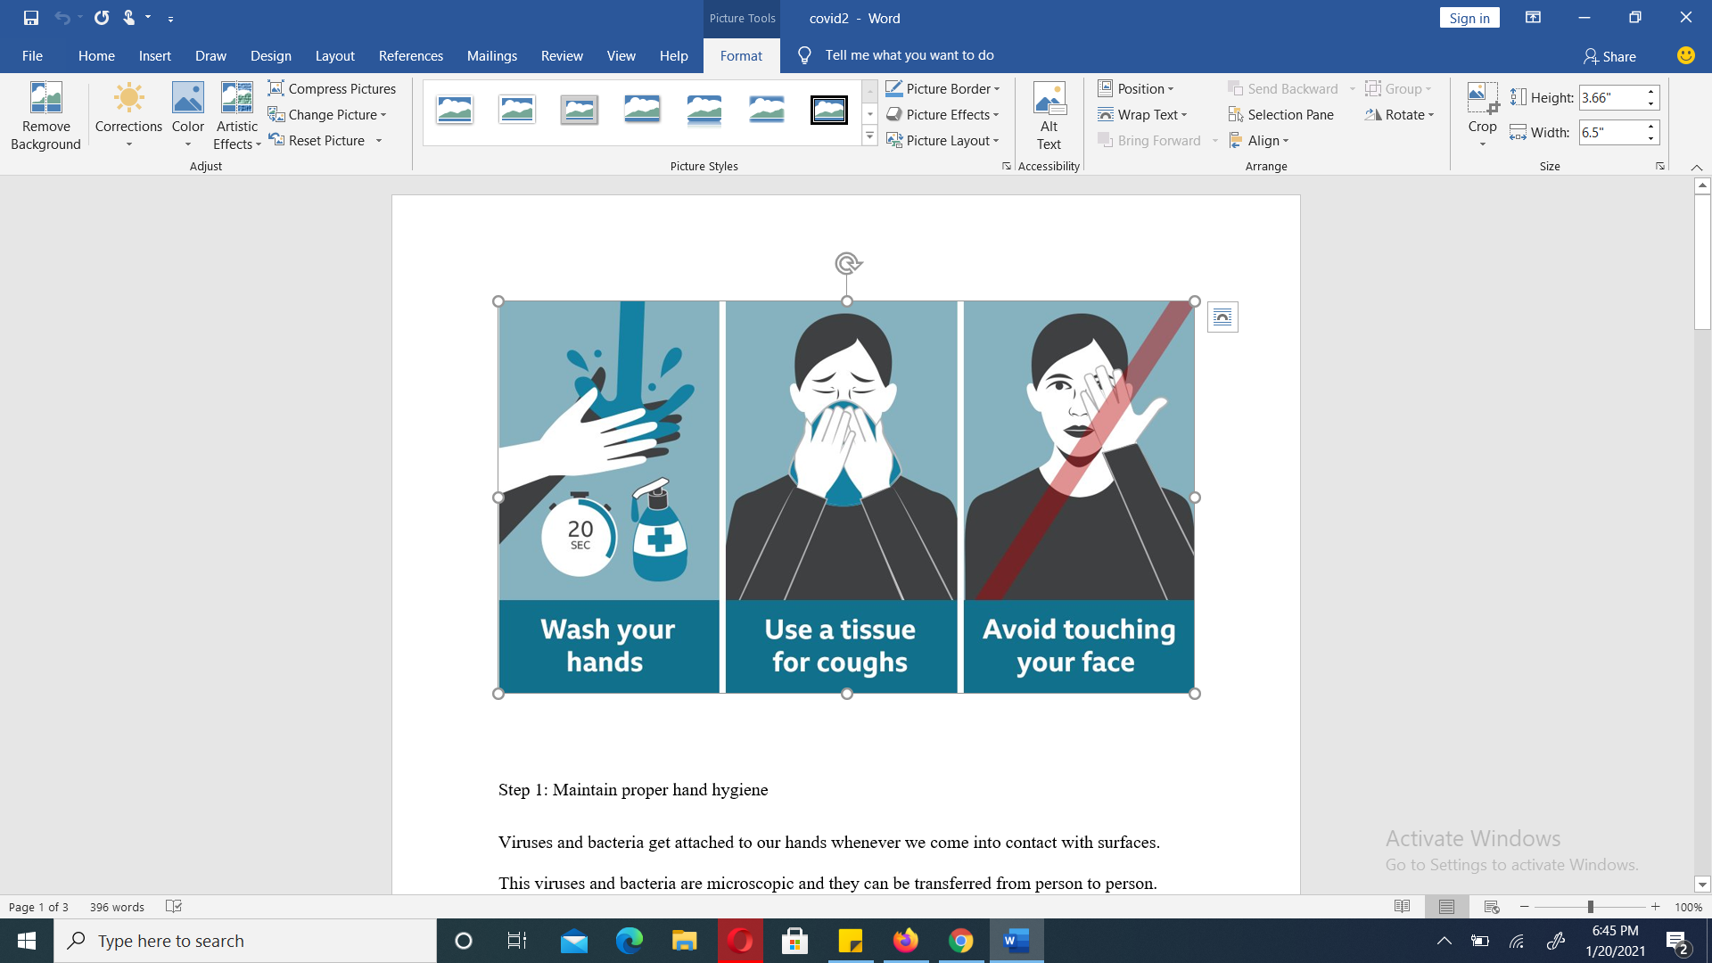Save the document with the floppy icon
This screenshot has height=963, width=1712.
point(31,18)
